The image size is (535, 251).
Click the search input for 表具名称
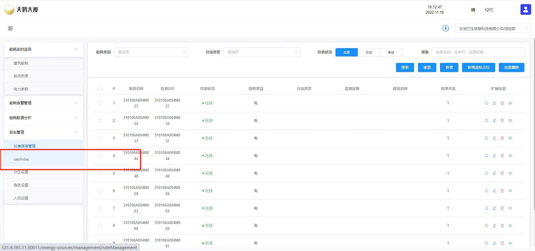pyautogui.click(x=478, y=52)
